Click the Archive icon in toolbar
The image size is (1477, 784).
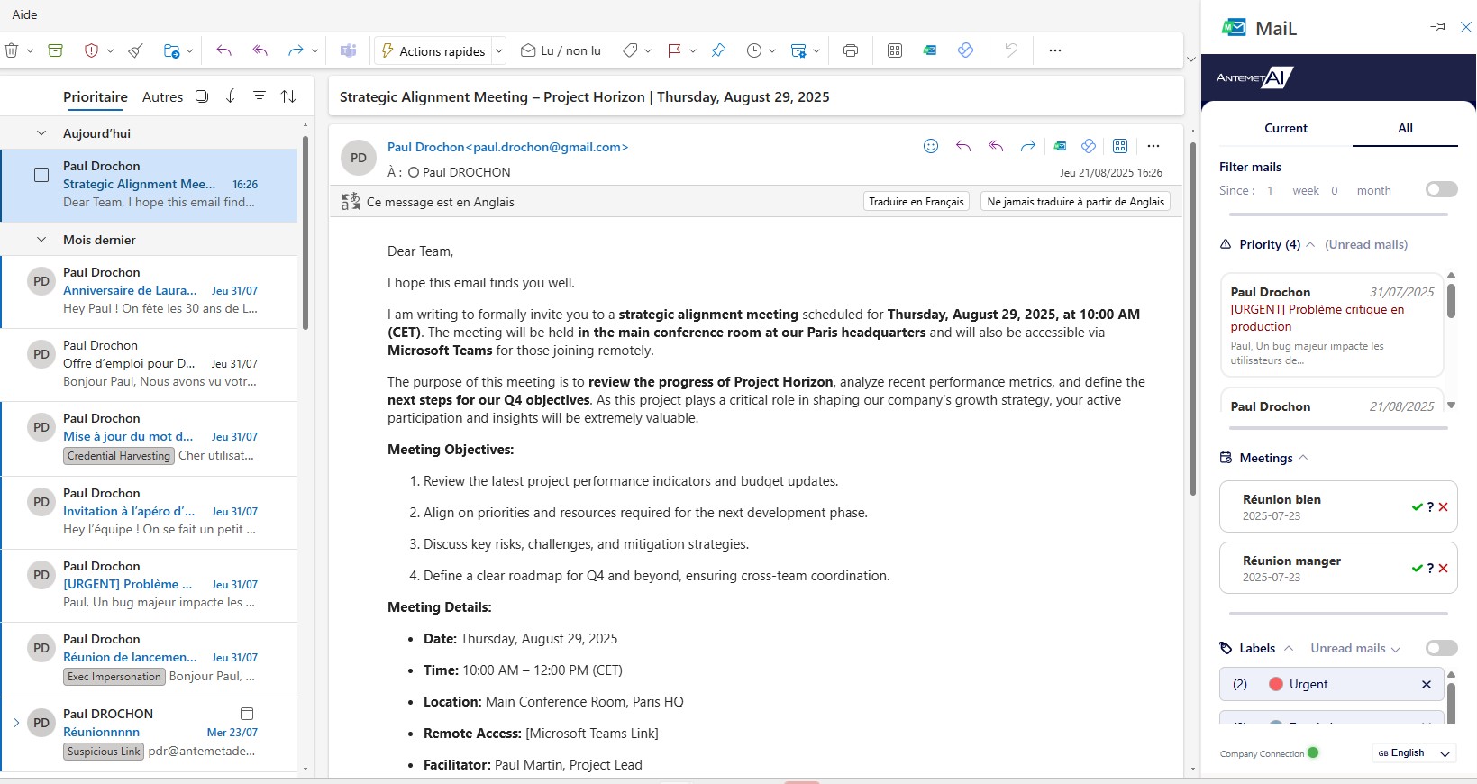coord(56,51)
